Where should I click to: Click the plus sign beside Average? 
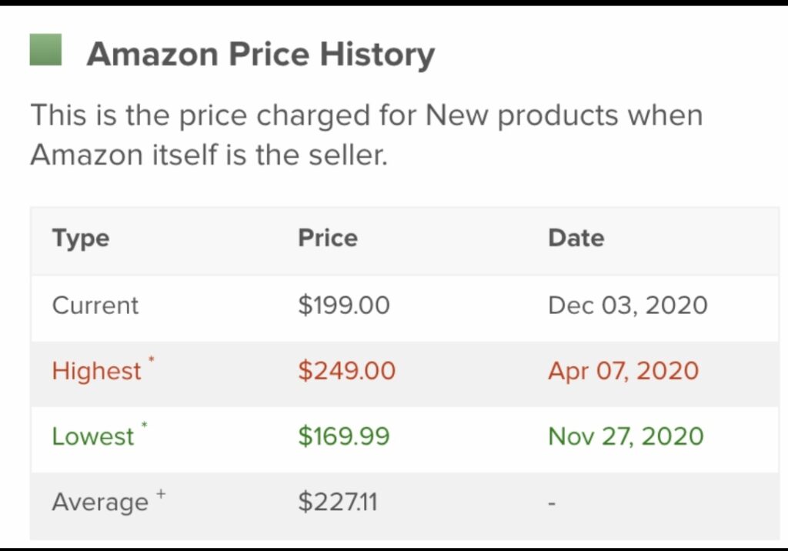click(161, 493)
